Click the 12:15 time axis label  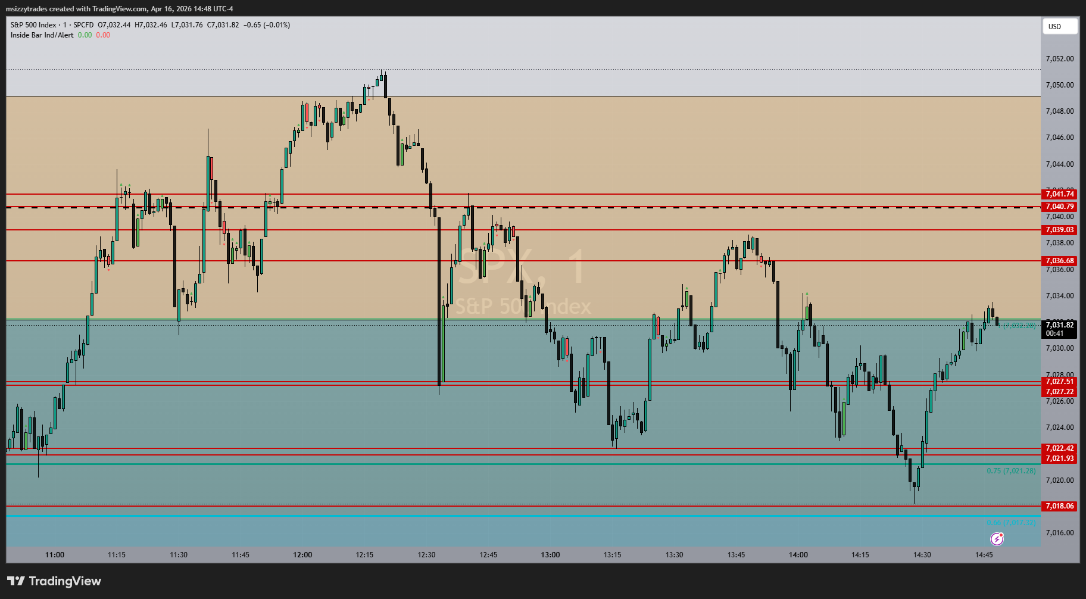(x=364, y=555)
